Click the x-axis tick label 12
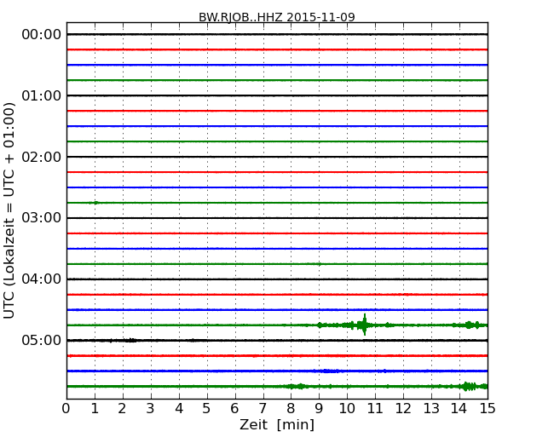Image resolution: width=554 pixels, height=443 pixels. [403, 409]
